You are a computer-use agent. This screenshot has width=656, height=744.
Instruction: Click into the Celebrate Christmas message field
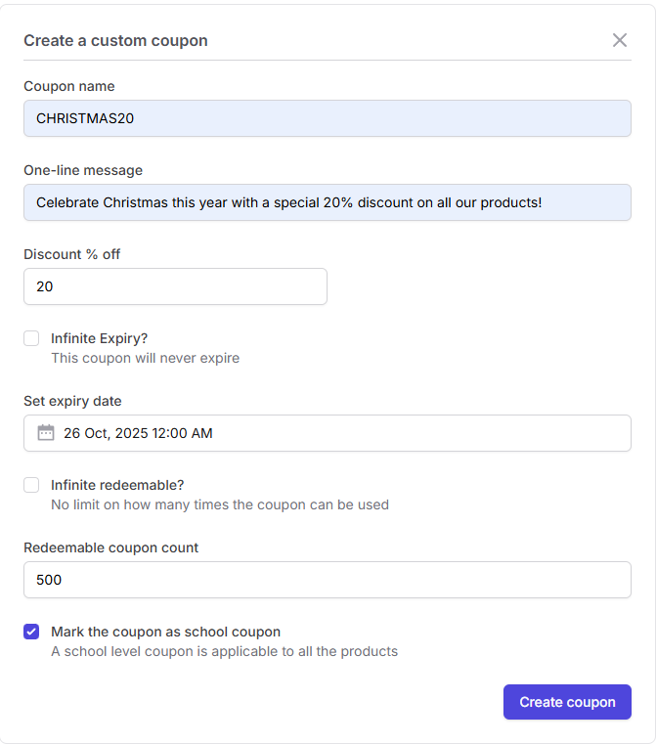click(x=327, y=202)
